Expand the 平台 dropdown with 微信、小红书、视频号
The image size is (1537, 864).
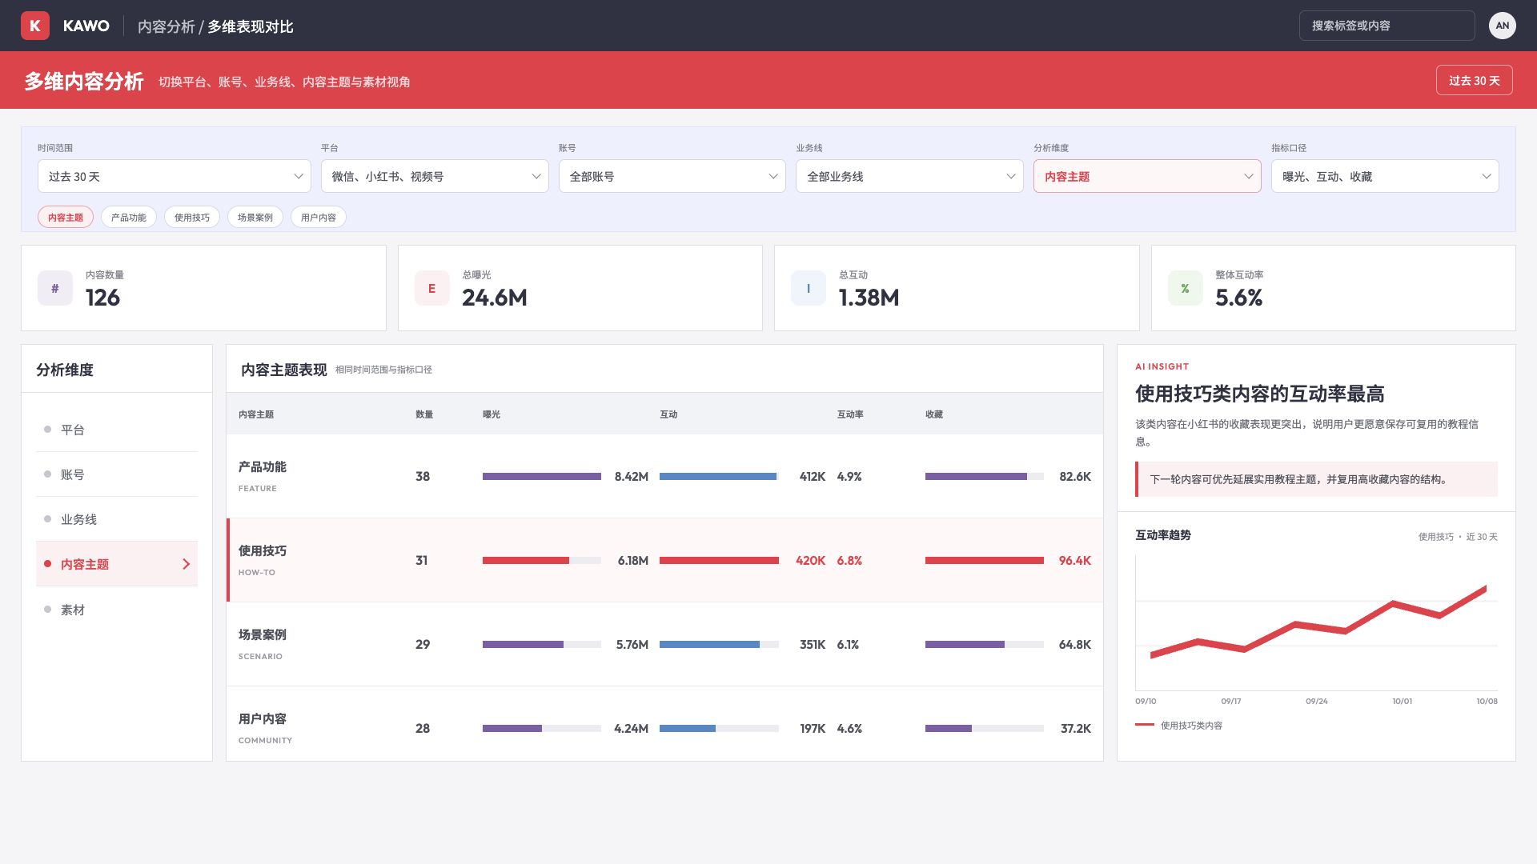pos(435,176)
